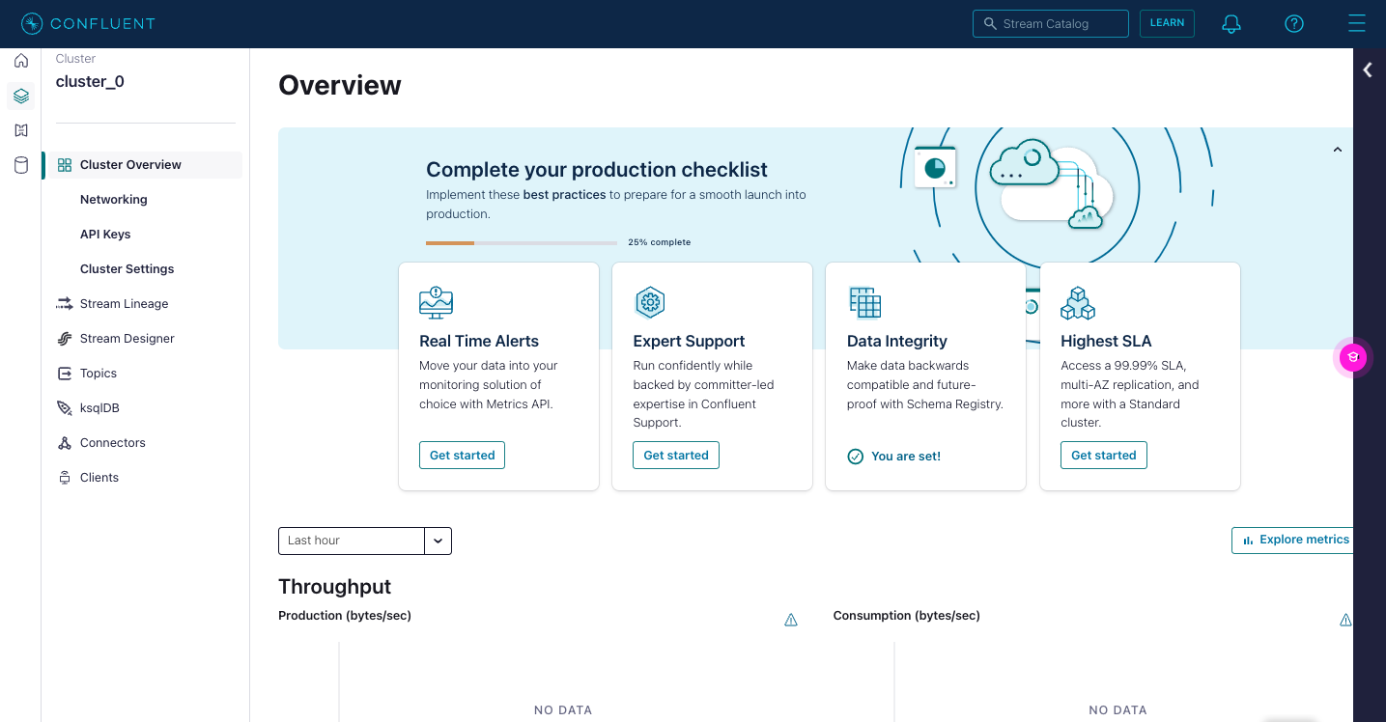Open Cluster Overview in sidebar
Image resolution: width=1386 pixels, height=722 pixels.
point(142,165)
